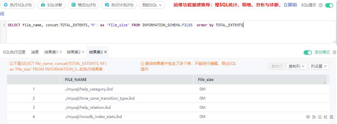Click the 0M value in help_relation row
The width and height of the screenshot is (337, 124).
[x=202, y=108]
